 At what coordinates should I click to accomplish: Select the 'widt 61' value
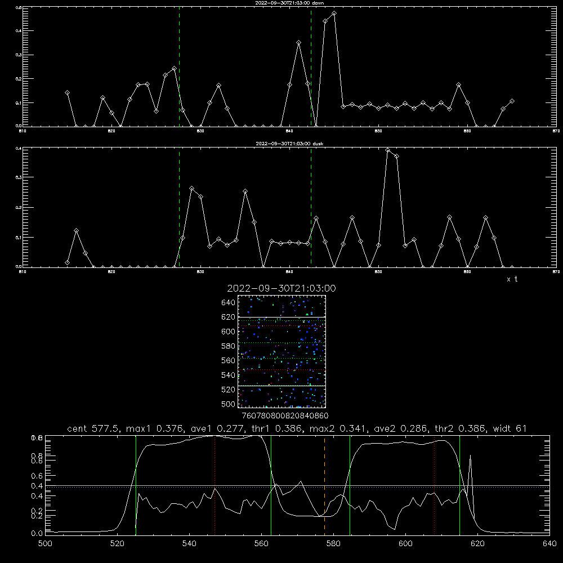click(x=510, y=428)
